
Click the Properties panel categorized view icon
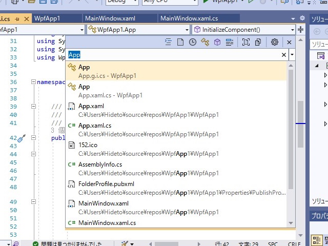click(x=317, y=240)
